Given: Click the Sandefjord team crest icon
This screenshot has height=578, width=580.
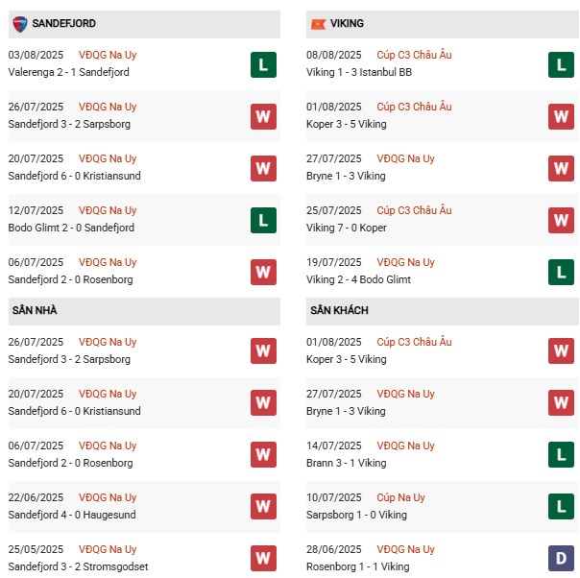Looking at the screenshot, I should (x=19, y=22).
